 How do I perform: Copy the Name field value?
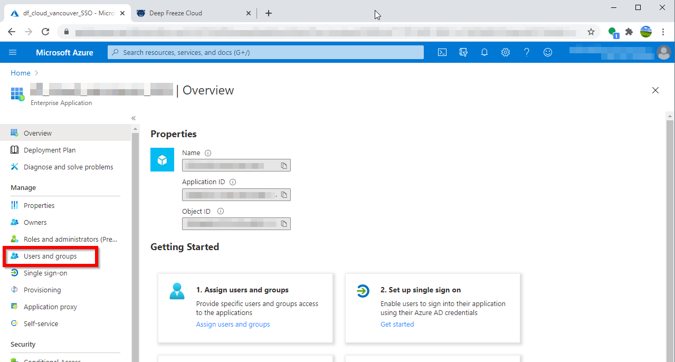point(284,166)
